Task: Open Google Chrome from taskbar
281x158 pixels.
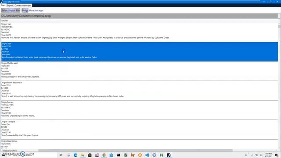Action: point(104,155)
